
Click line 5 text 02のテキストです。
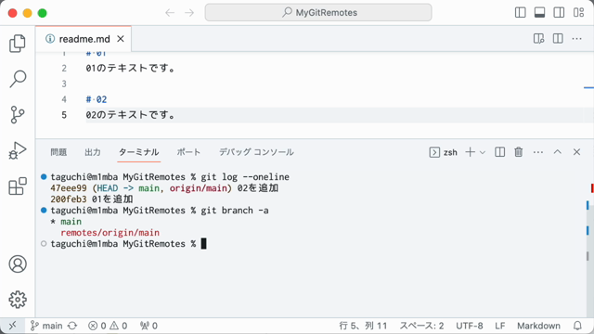[x=130, y=115]
